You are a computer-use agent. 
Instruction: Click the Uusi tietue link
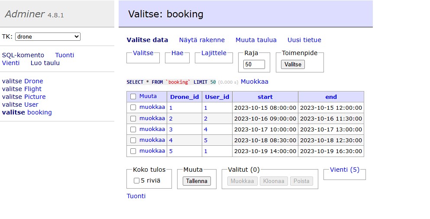point(304,40)
